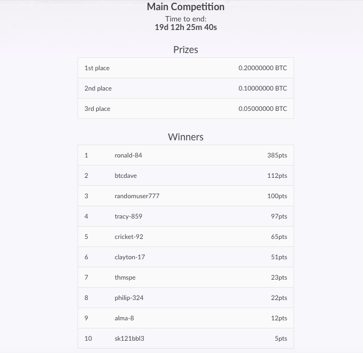Select the 2nd place prize row
Viewport: 363px width, 353px height.
pos(186,88)
